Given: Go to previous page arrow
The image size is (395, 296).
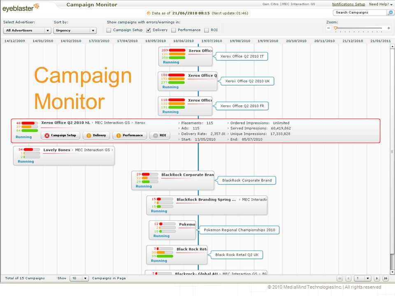Looking at the screenshot, I should pyautogui.click(x=349, y=278).
